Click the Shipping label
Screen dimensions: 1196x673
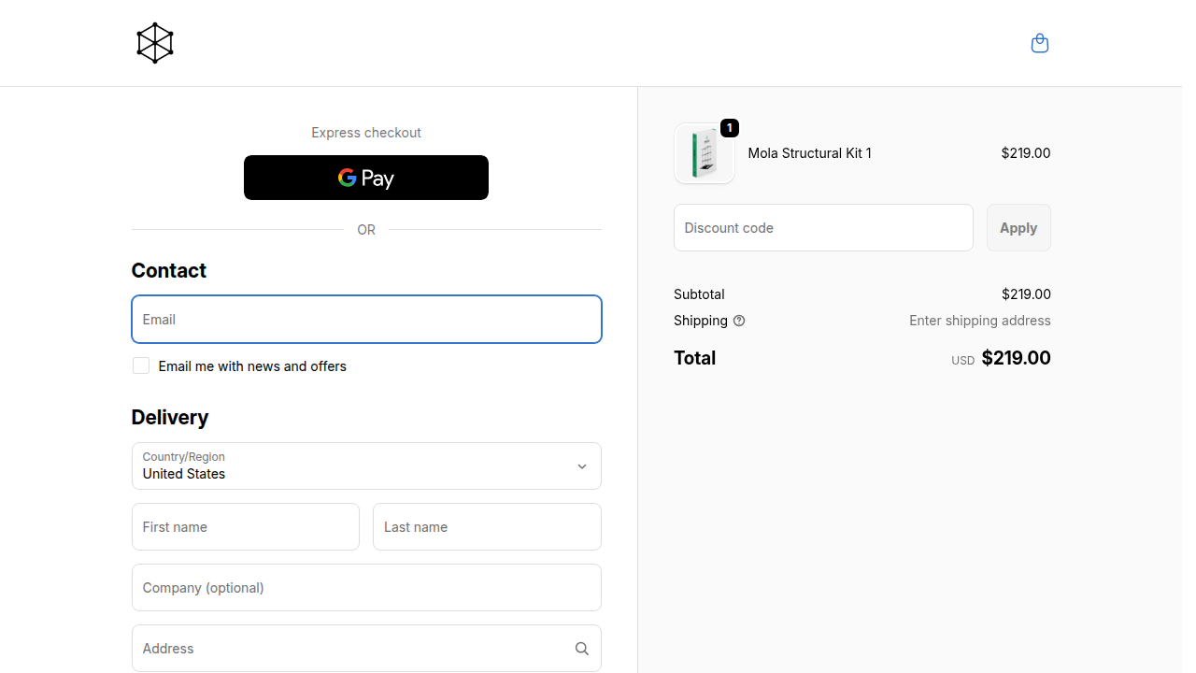(701, 321)
